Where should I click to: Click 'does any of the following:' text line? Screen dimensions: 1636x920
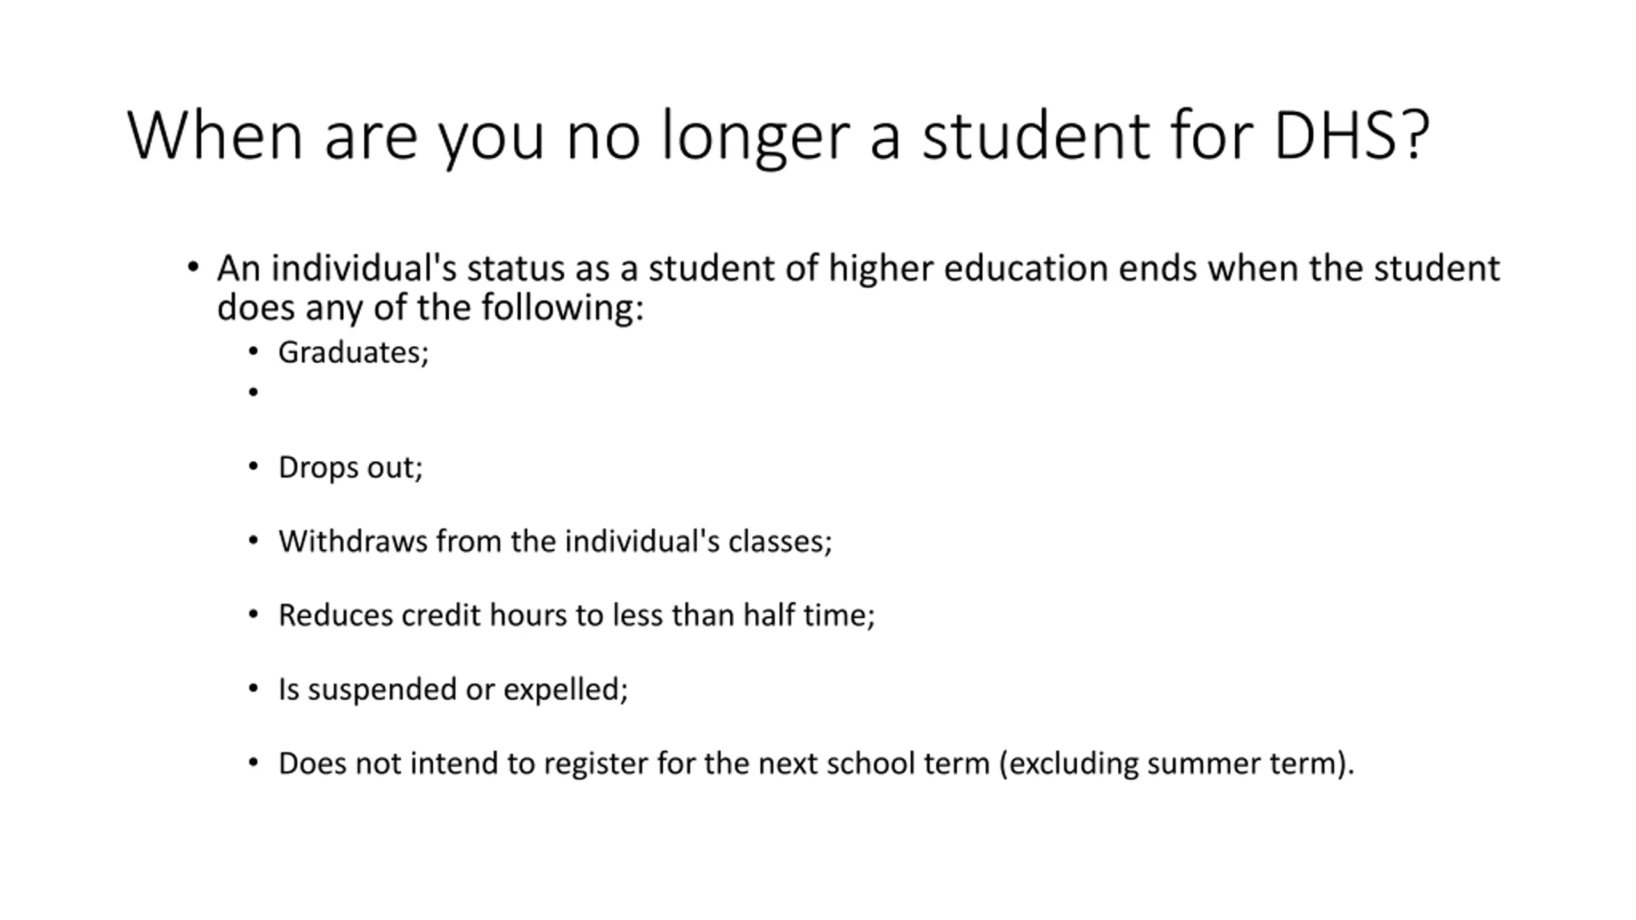point(430,307)
